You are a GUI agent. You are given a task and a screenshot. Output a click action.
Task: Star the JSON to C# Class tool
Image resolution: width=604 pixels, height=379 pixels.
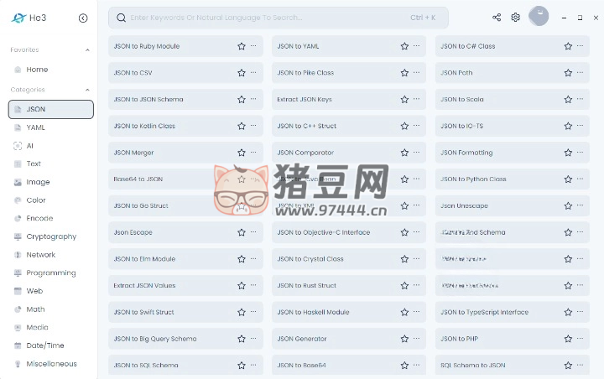[x=568, y=47]
